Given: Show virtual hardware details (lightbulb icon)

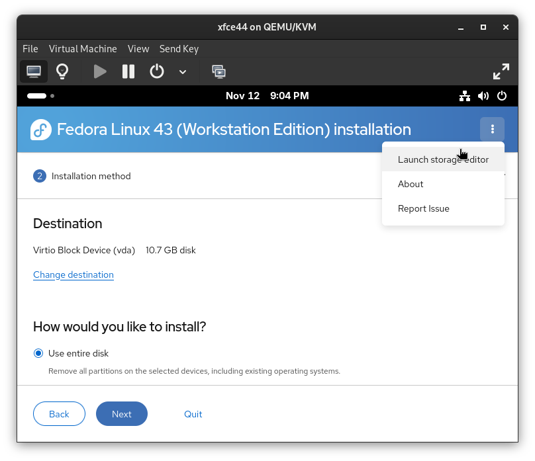Looking at the screenshot, I should pos(62,71).
